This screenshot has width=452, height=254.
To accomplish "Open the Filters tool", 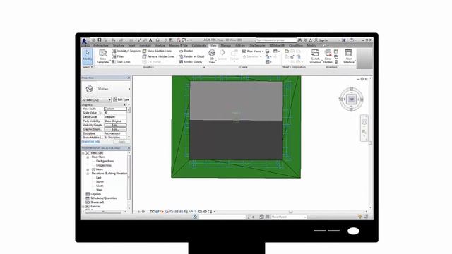I will [x=119, y=56].
